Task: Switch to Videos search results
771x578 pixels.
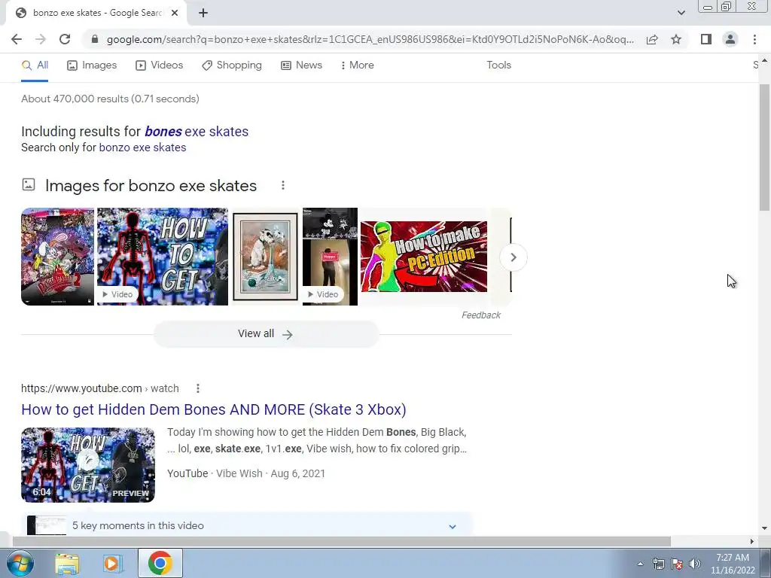Action: pos(160,65)
